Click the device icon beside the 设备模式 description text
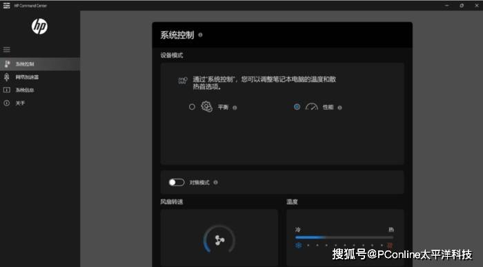483x267 pixels. (x=183, y=81)
